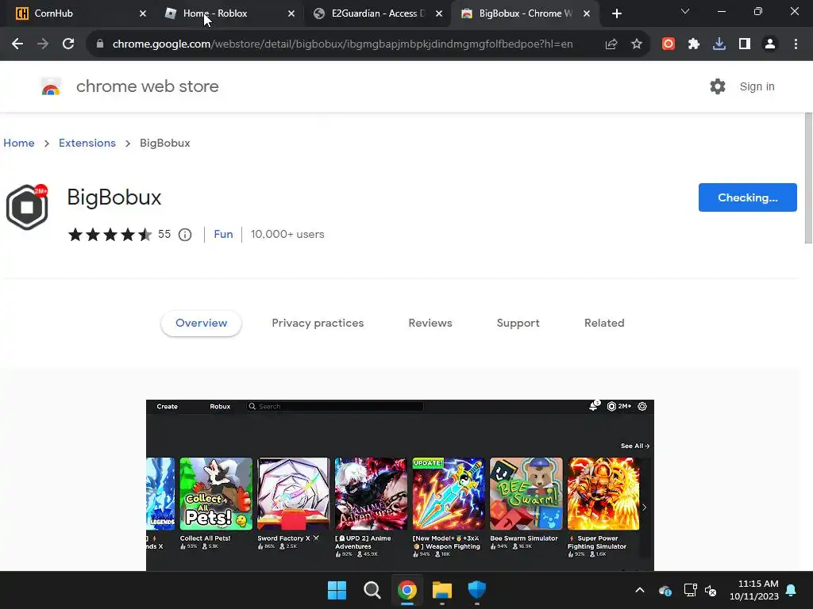
Task: Share this page using the share icon
Action: tap(611, 44)
